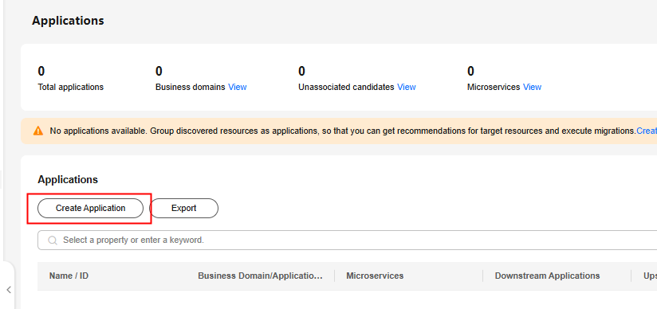The image size is (657, 309).
Task: Click the Unassociated candidates label text
Action: (346, 87)
